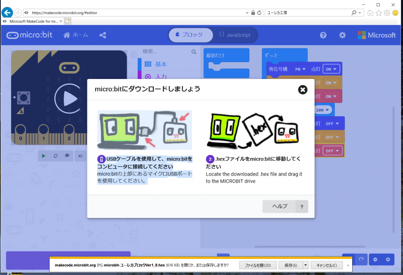Save the hex file with 保存(S)
The height and width of the screenshot is (275, 403).
[x=291, y=265]
